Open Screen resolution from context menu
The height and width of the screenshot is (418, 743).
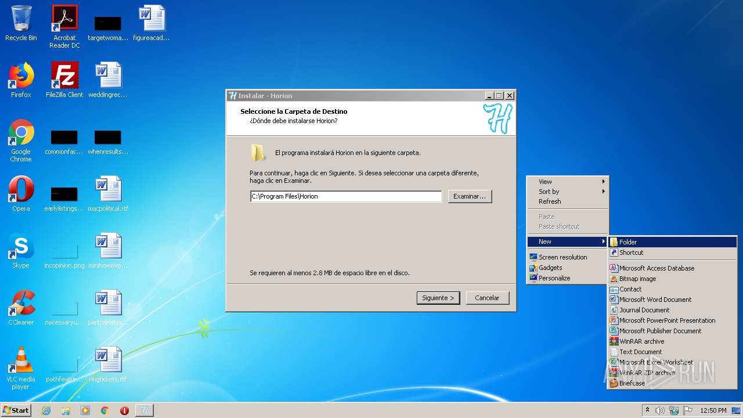pyautogui.click(x=567, y=257)
